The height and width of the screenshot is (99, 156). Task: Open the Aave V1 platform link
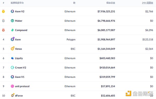[19, 77]
